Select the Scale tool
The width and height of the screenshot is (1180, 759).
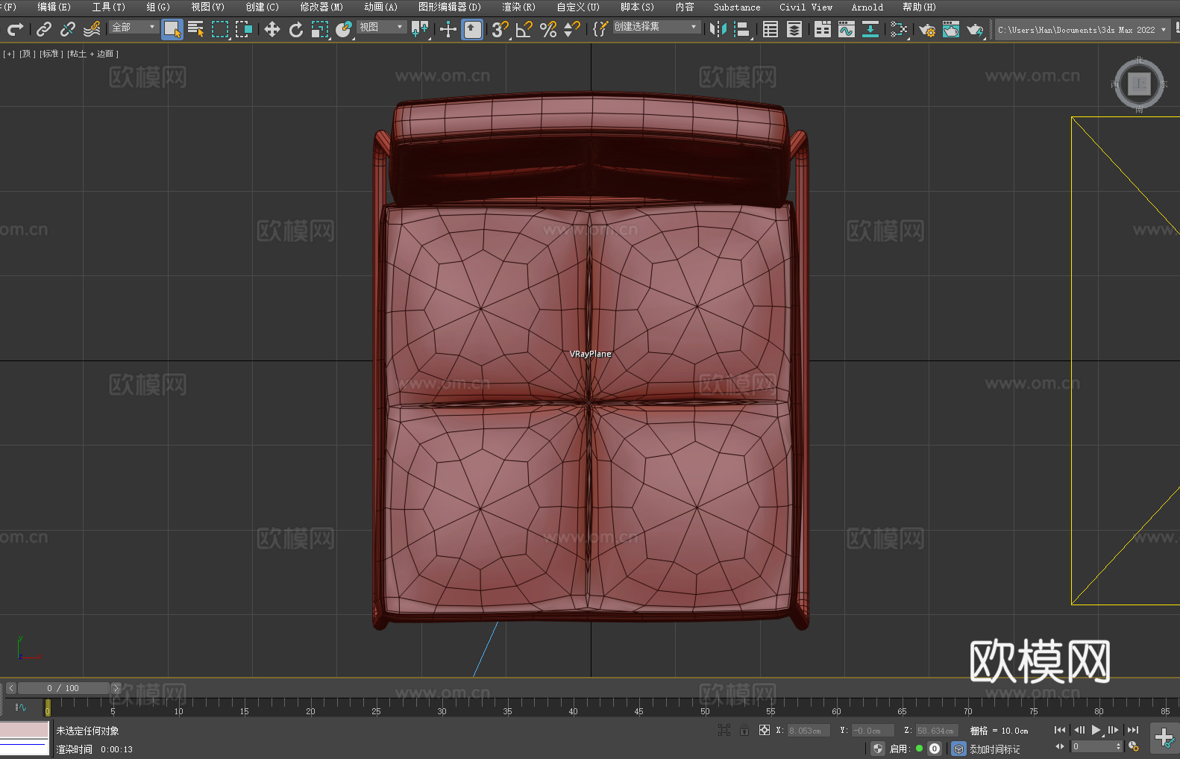click(x=320, y=29)
